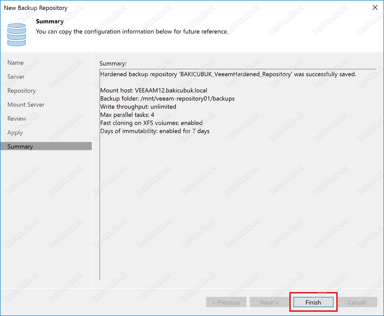
Task: Switch to the Mount Server step
Action: point(26,105)
